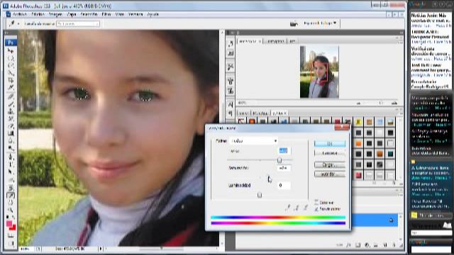Click the Navigator zoom in icon
This screenshot has height=255, width=454.
394,103
